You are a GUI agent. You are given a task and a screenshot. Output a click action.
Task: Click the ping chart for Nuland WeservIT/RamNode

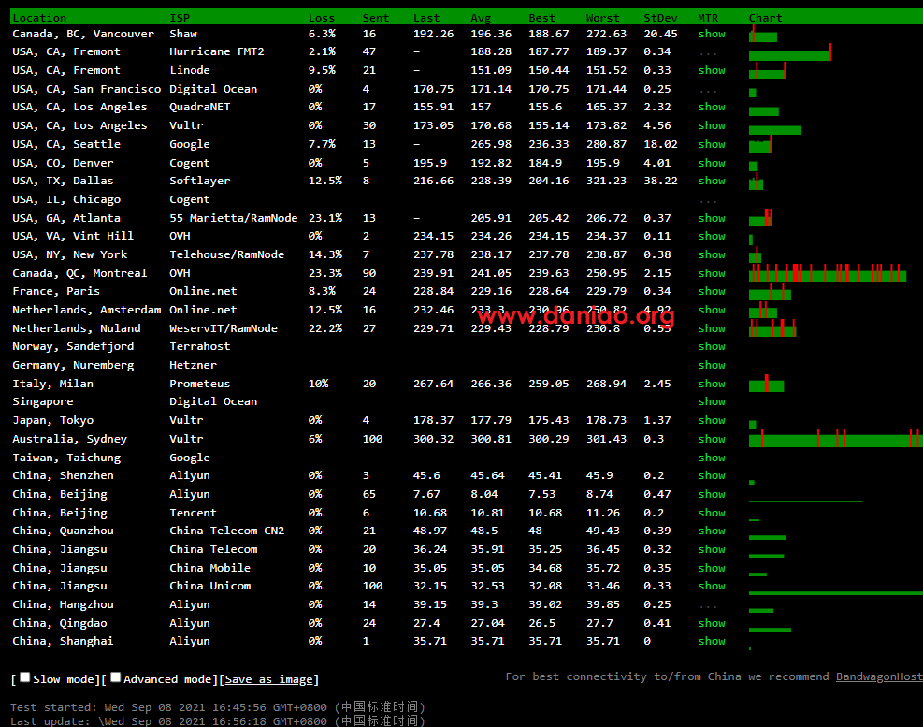pyautogui.click(x=772, y=328)
